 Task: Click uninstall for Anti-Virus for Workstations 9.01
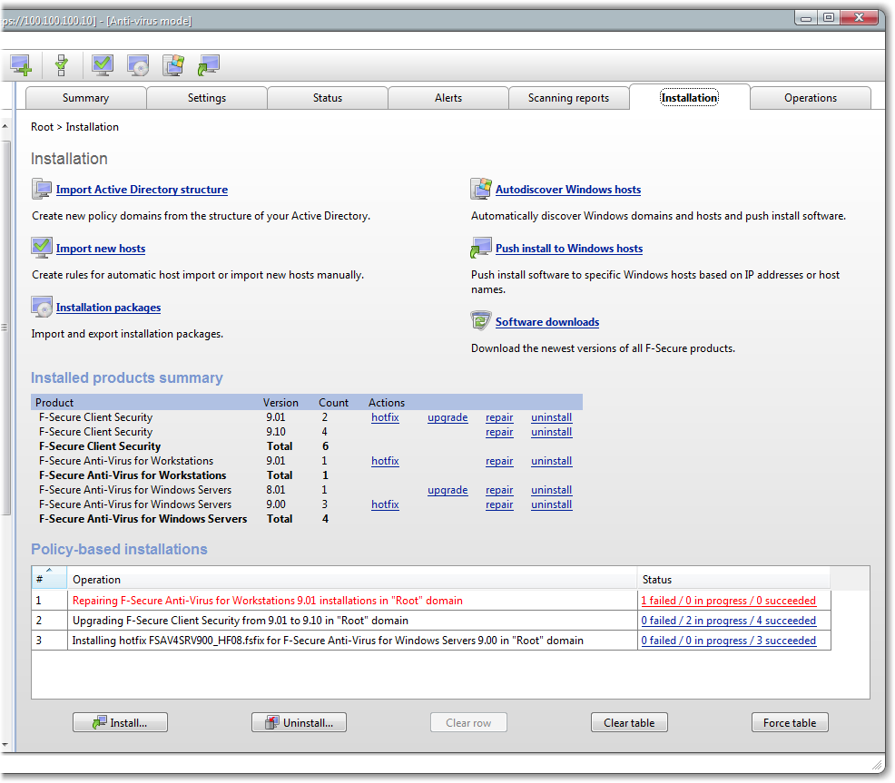tap(551, 461)
